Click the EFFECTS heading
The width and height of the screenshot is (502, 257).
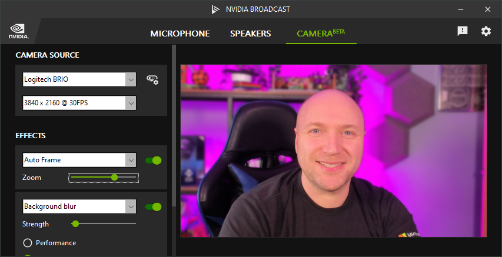tap(31, 136)
